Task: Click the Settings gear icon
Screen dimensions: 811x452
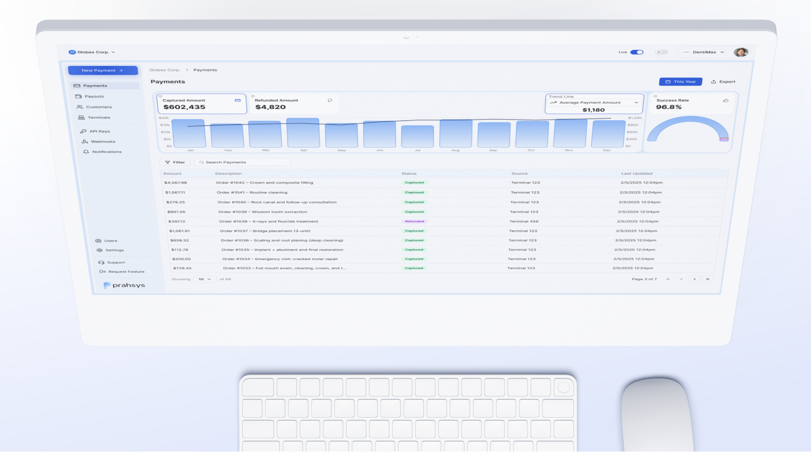Action: tap(100, 250)
